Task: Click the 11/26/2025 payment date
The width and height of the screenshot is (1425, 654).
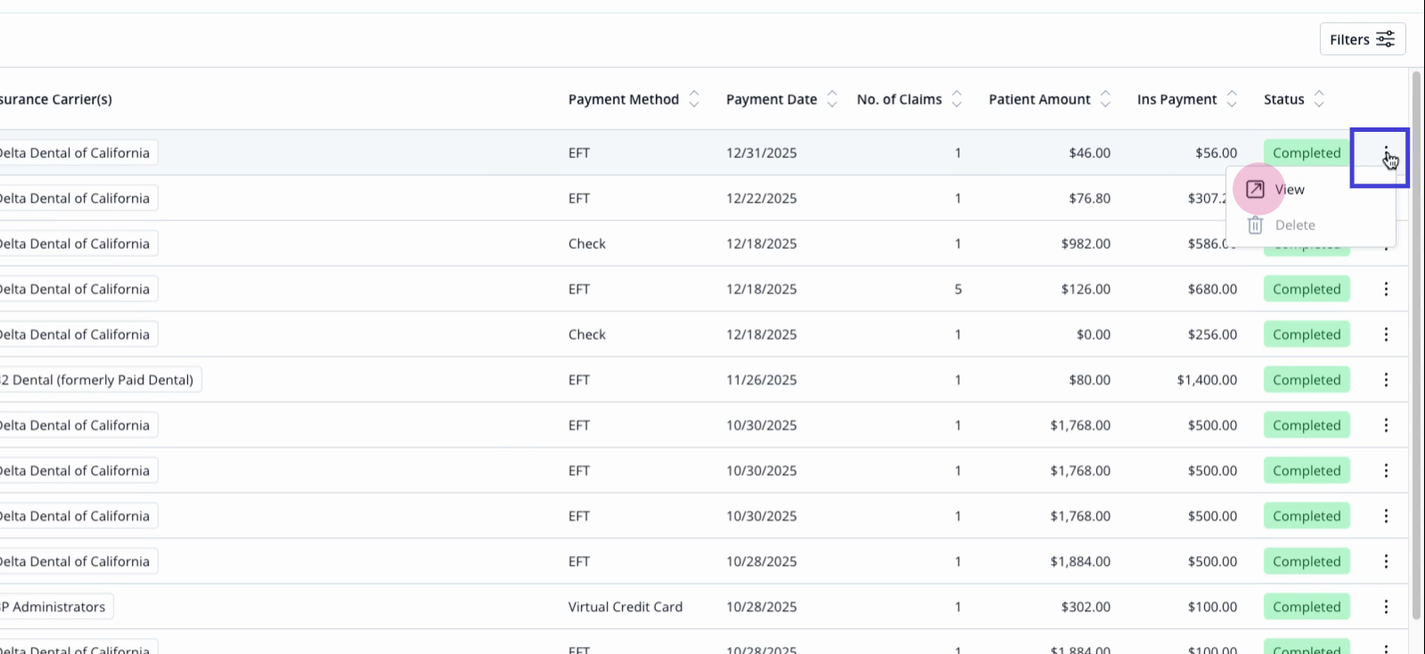Action: click(761, 380)
